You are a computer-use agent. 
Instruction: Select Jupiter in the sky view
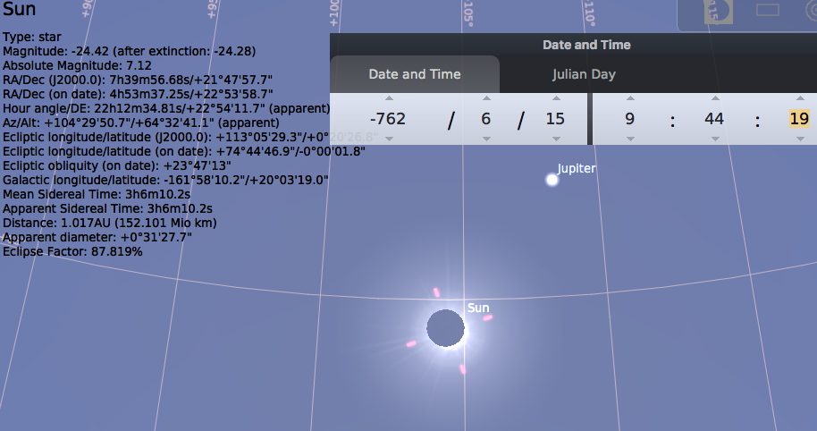(x=552, y=180)
